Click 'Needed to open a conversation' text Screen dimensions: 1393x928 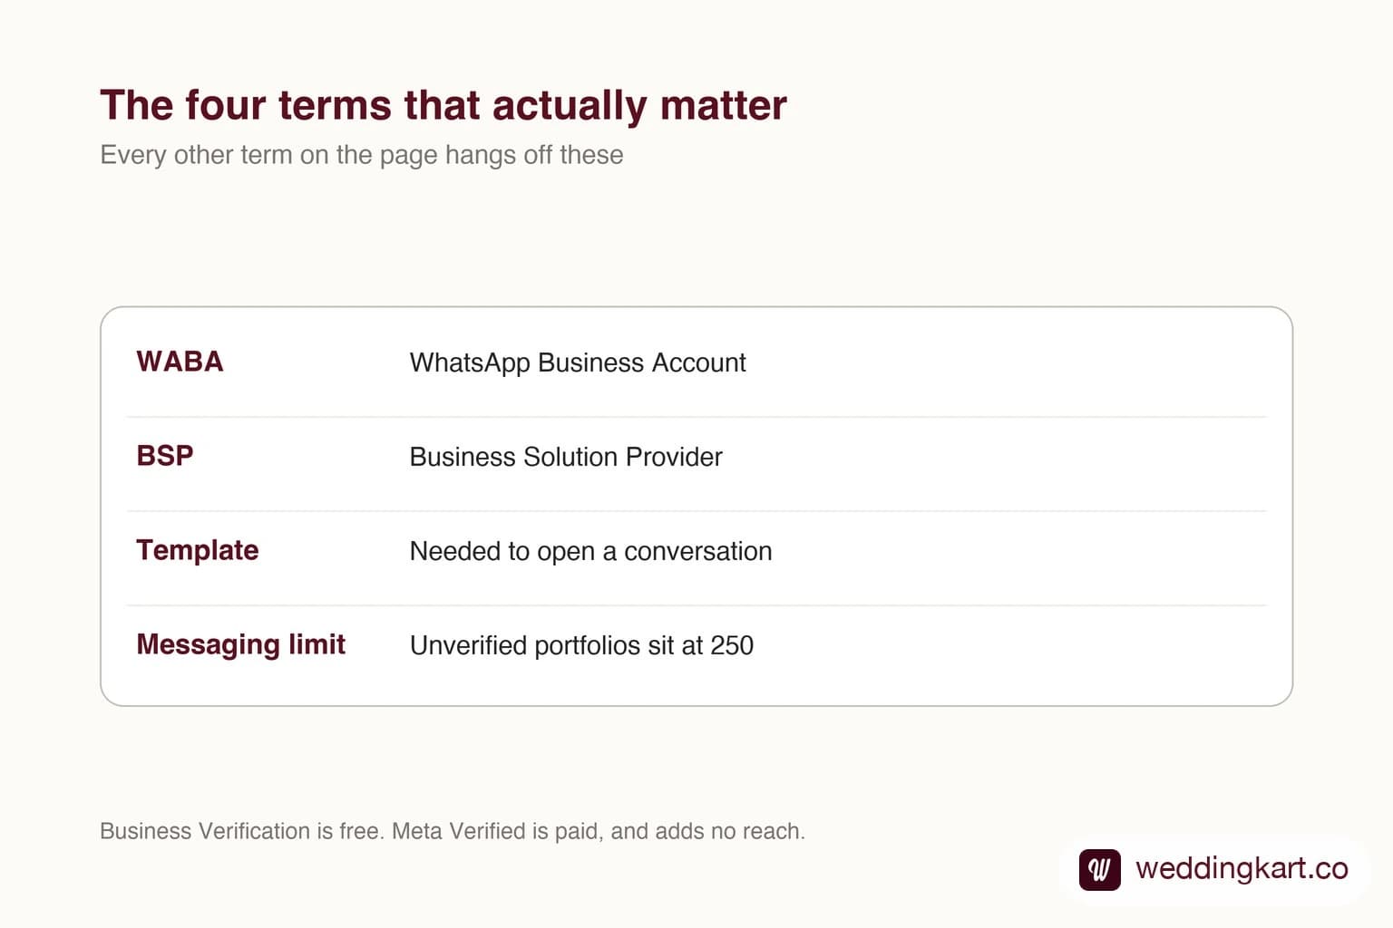point(591,551)
